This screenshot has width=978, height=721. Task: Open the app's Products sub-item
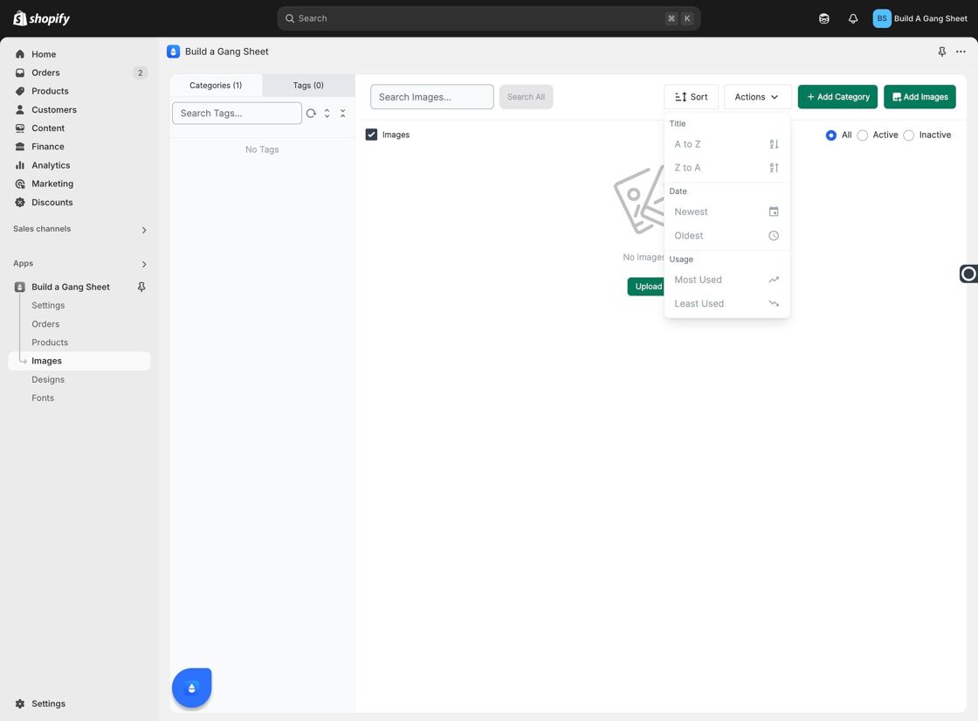pyautogui.click(x=50, y=343)
